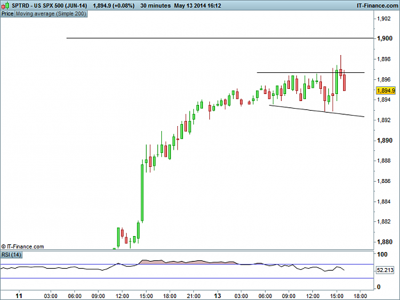Click the 18:00 label after 15:00 on day 13
The image size is (400, 300).
(360, 296)
